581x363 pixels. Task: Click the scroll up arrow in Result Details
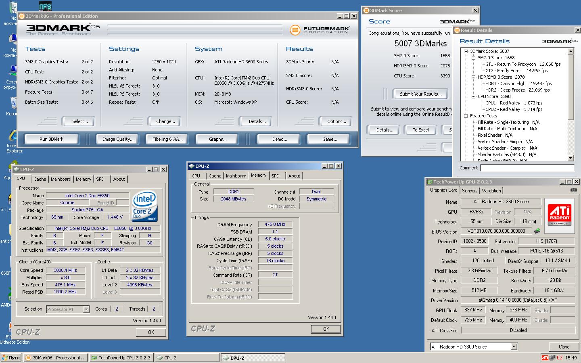(571, 51)
